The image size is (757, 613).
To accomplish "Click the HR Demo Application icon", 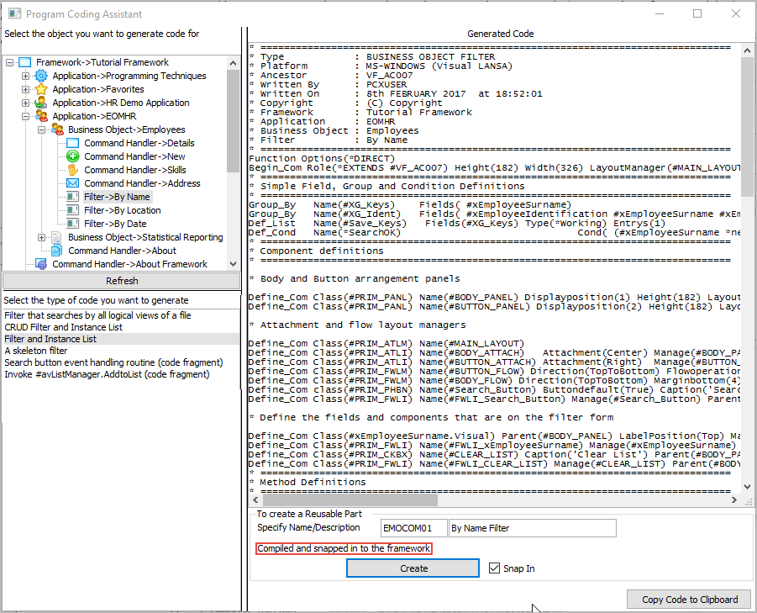I will (x=41, y=103).
